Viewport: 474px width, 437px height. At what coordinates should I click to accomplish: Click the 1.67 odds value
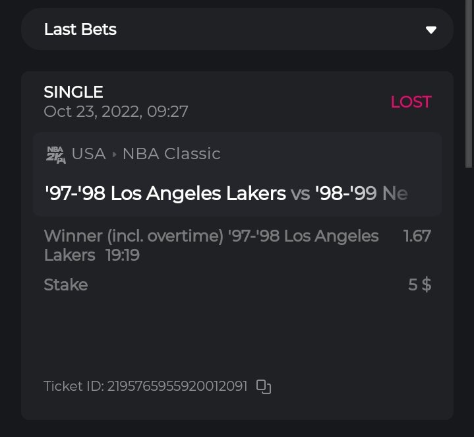tap(417, 236)
